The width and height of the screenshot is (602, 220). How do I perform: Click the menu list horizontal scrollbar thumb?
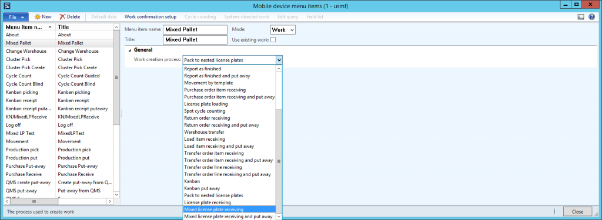[x=34, y=201]
